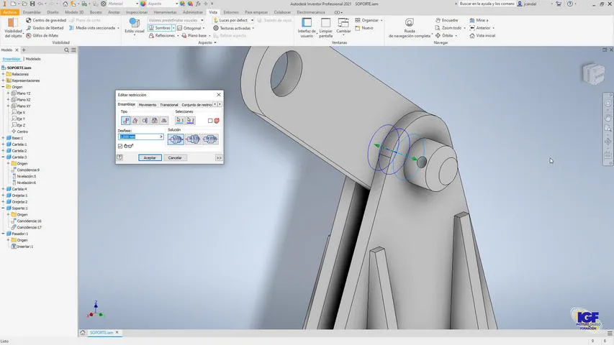This screenshot has width=614, height=345.
Task: Click the Aceptar button
Action: click(x=150, y=157)
